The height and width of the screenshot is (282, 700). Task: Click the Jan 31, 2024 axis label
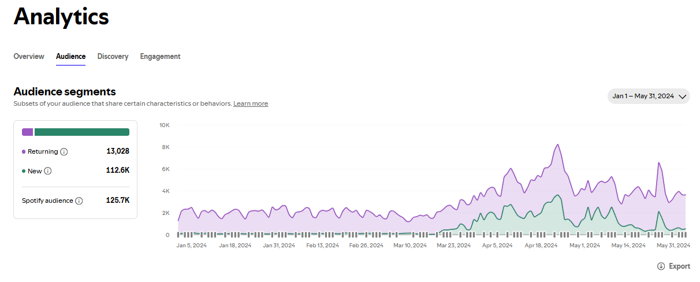pyautogui.click(x=279, y=246)
